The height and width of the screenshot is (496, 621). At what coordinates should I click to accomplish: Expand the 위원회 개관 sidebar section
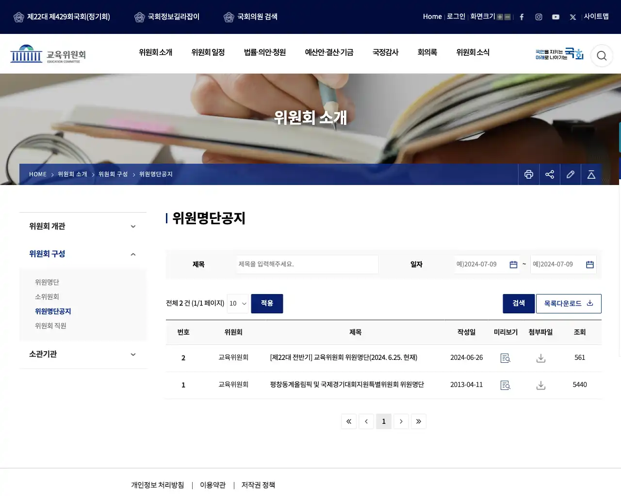pos(83,226)
